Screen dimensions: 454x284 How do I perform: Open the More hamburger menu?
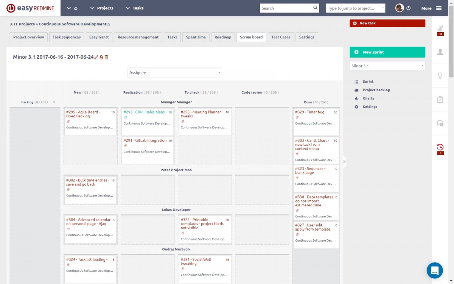click(x=431, y=8)
